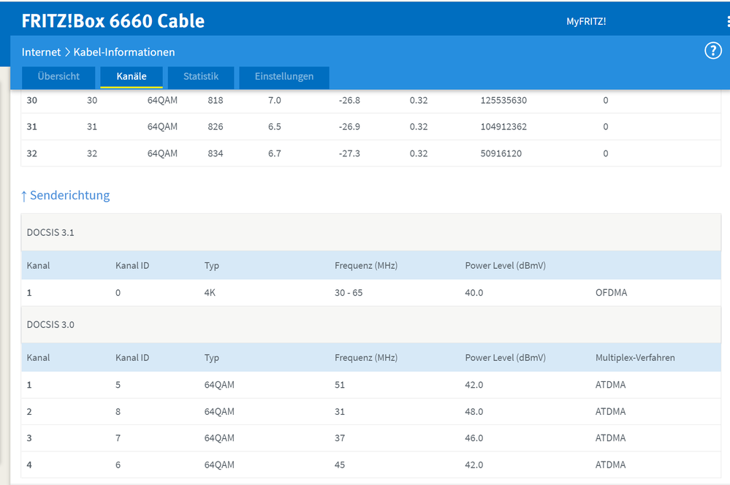The height and width of the screenshot is (485, 730).
Task: Click the Internet breadcrumb link
Action: (41, 52)
